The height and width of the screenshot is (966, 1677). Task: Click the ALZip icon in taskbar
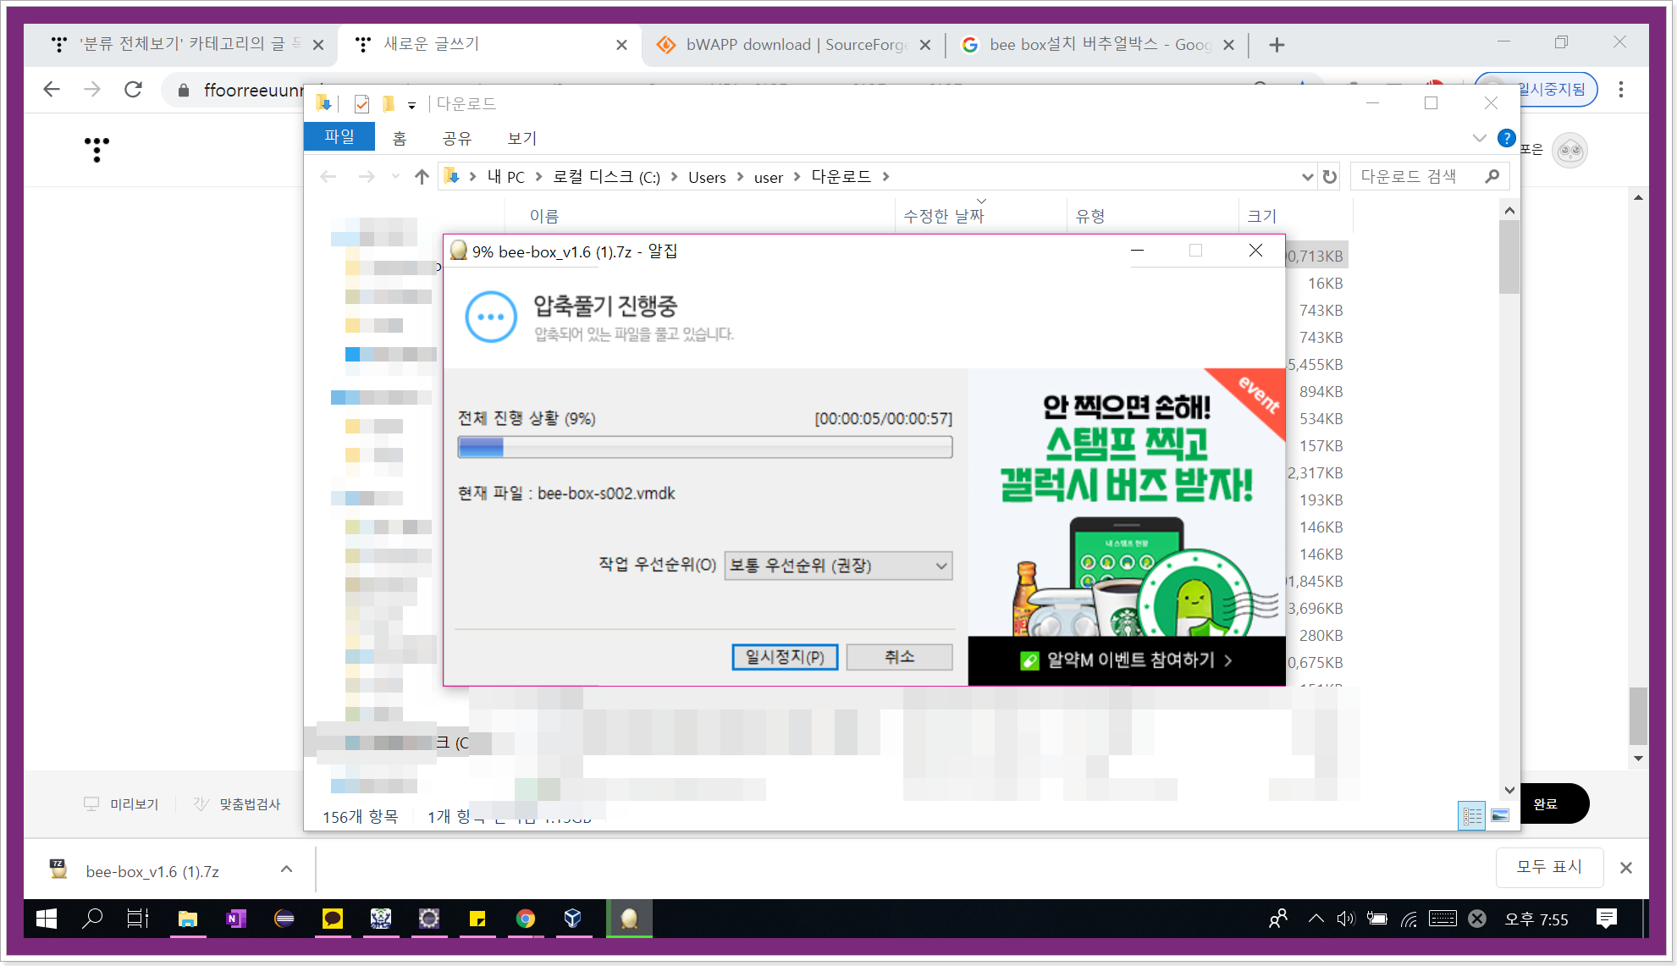[x=629, y=919]
